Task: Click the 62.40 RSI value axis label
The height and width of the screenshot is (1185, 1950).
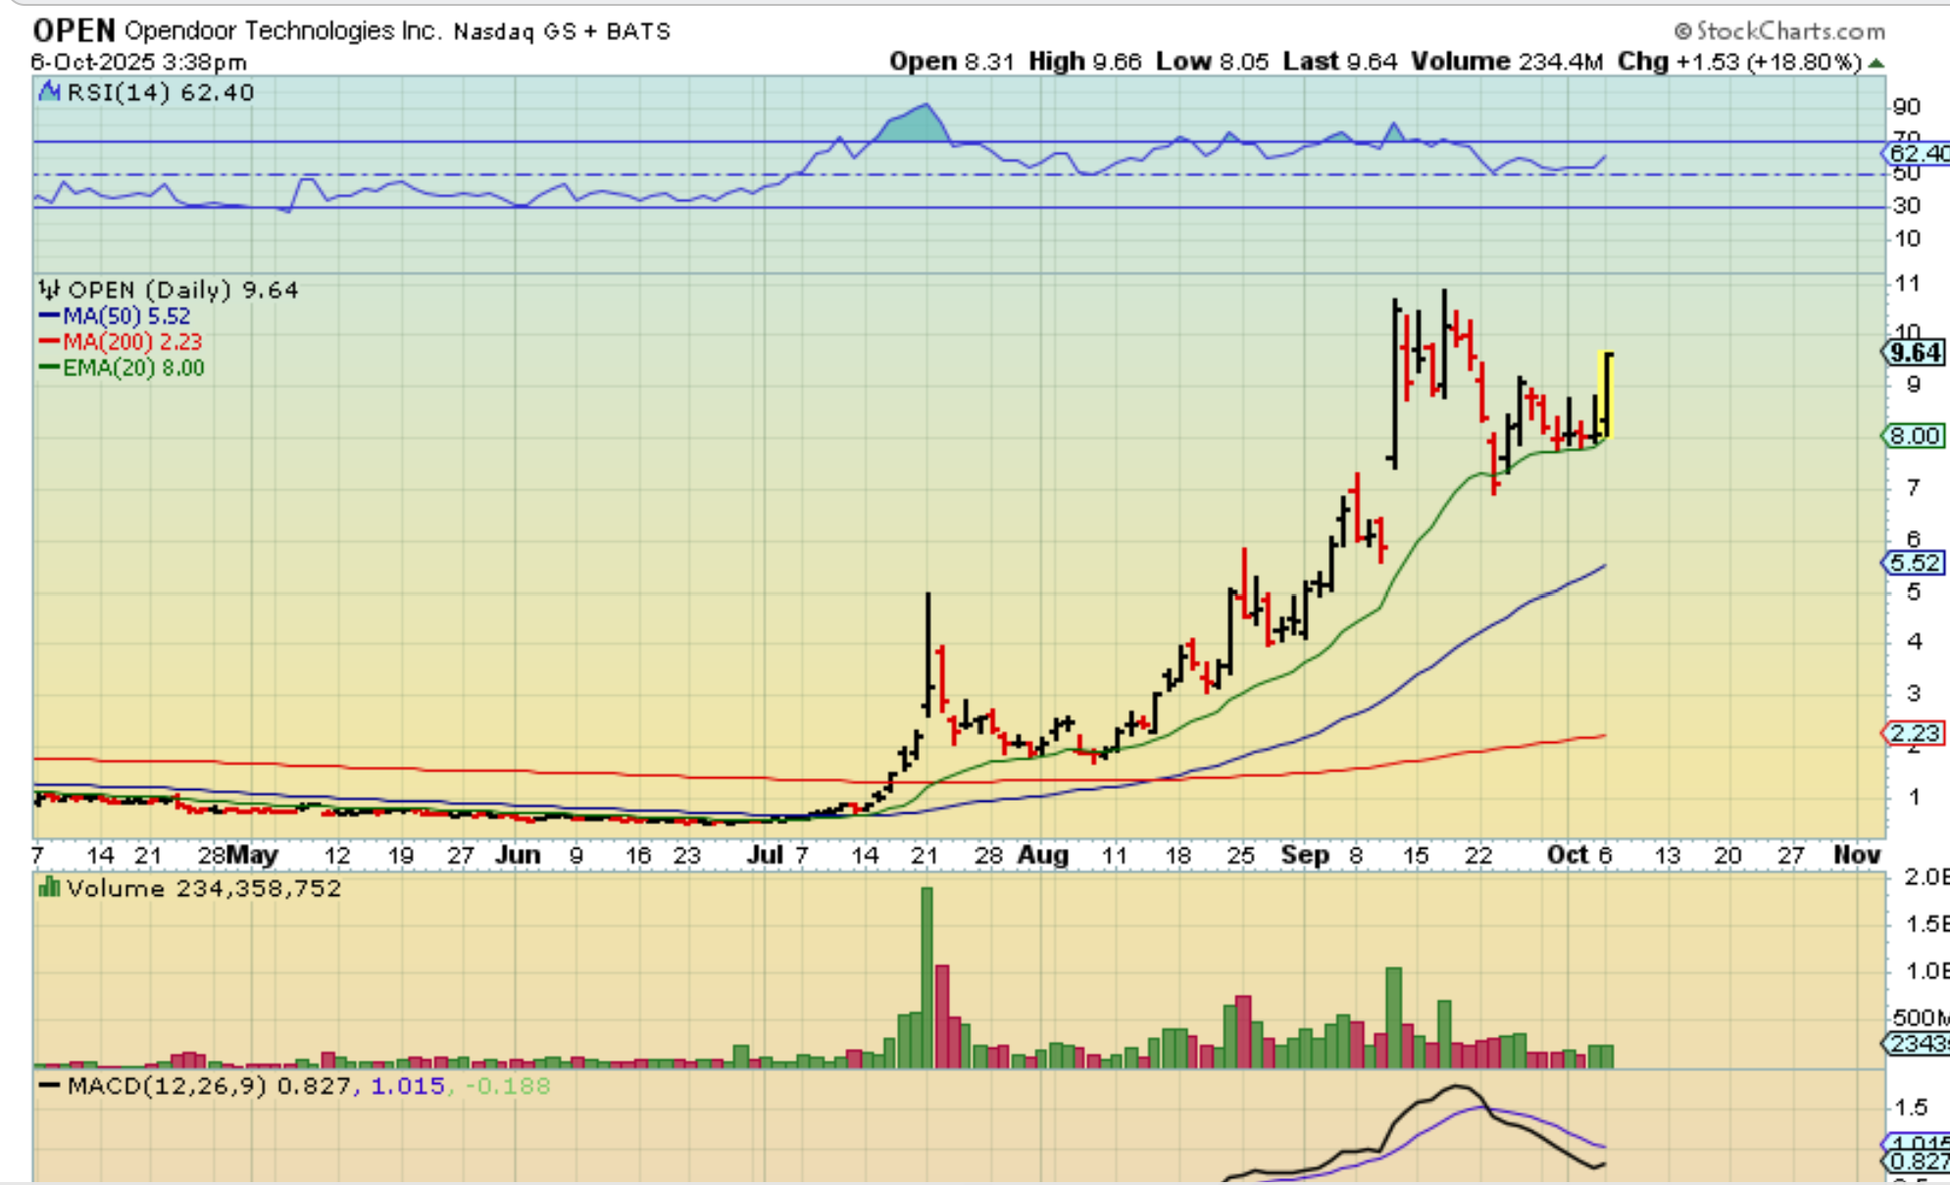Action: 1919,154
